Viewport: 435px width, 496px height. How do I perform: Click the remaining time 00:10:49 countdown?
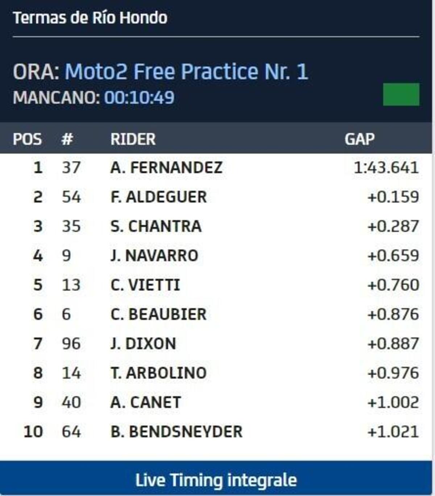(x=140, y=98)
